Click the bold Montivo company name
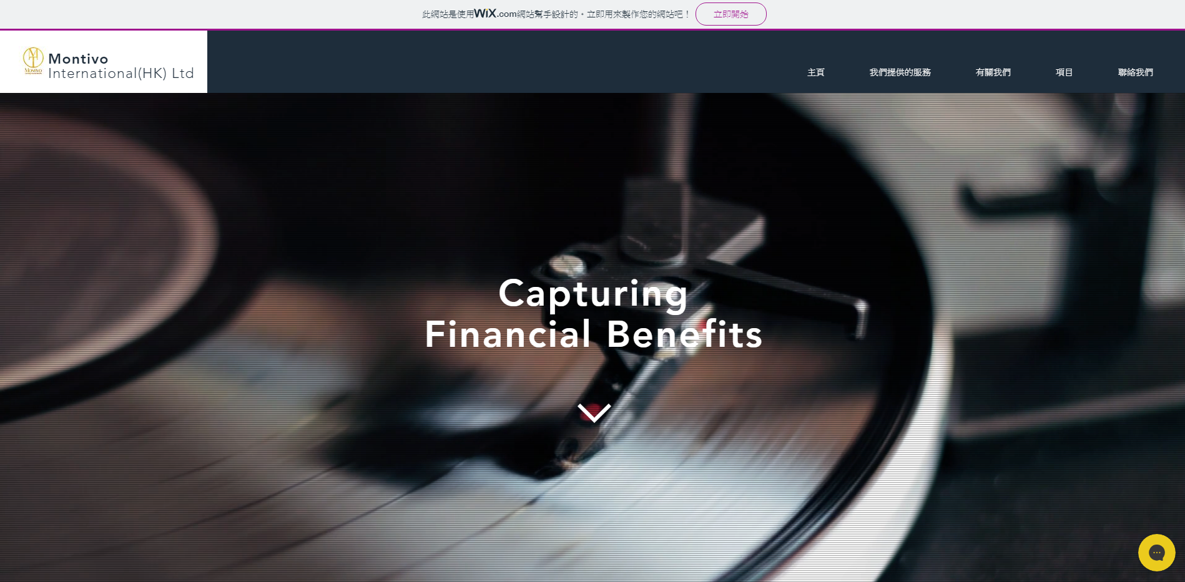The image size is (1185, 582). click(78, 59)
